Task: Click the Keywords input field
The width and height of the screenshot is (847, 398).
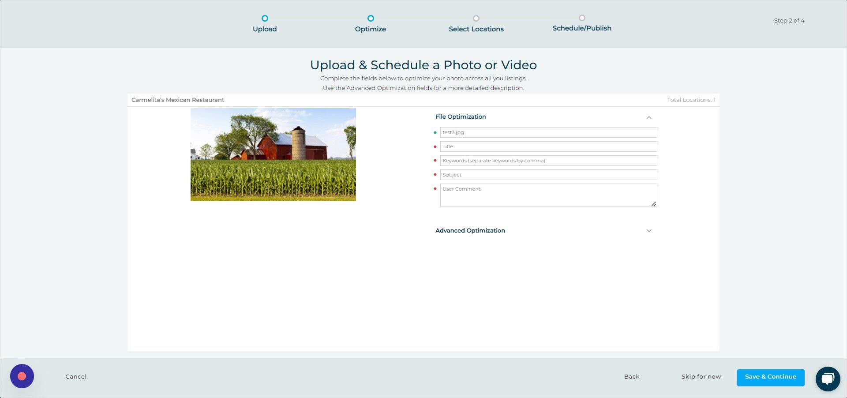Action: 548,161
